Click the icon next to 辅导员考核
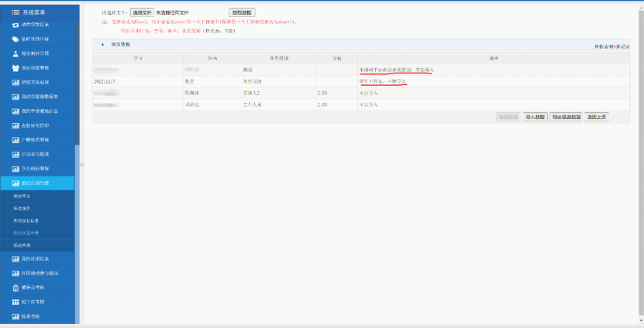This screenshot has height=328, width=644. pos(15,287)
